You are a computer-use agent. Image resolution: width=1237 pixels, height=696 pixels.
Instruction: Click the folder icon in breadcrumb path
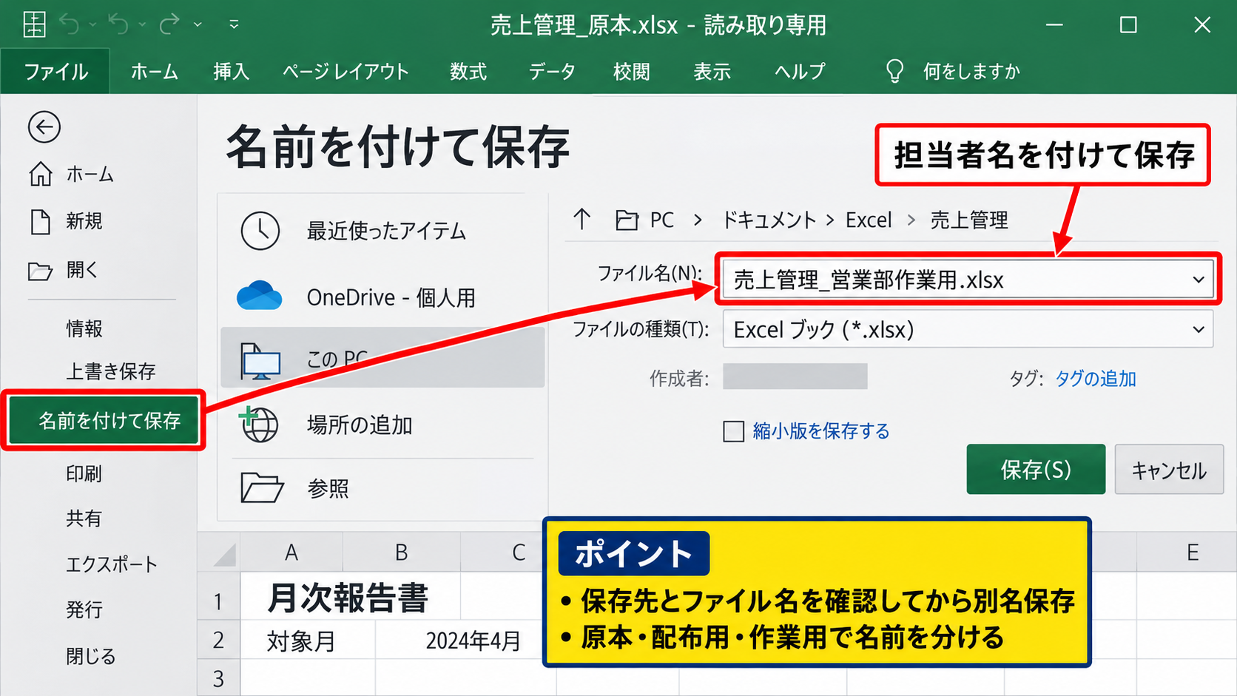tap(627, 220)
